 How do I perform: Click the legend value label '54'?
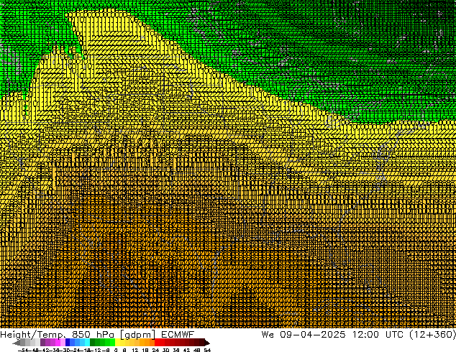click(207, 351)
